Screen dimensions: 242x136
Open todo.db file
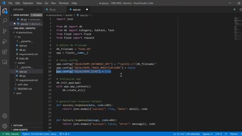tap(26, 59)
